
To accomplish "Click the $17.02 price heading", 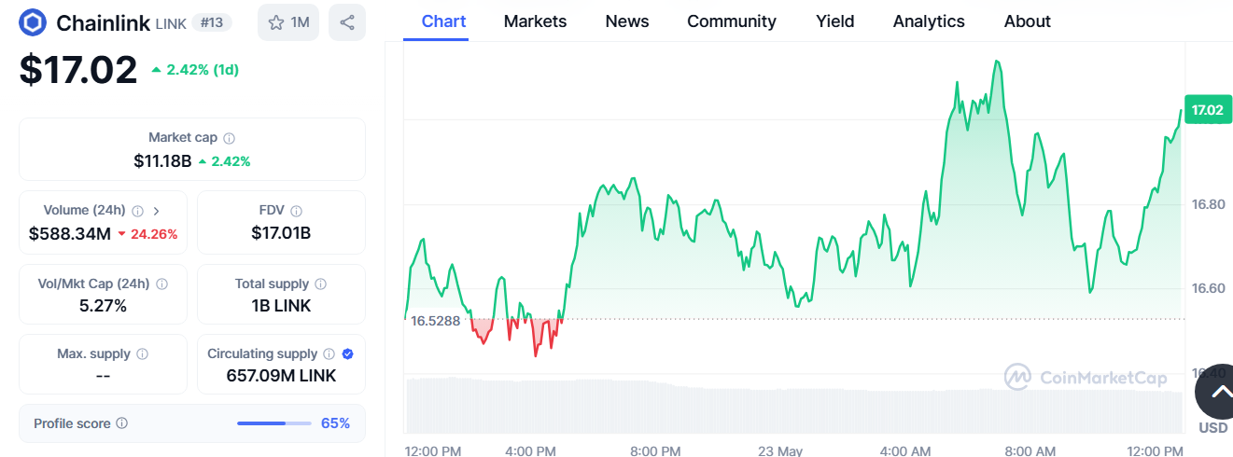I will point(78,70).
